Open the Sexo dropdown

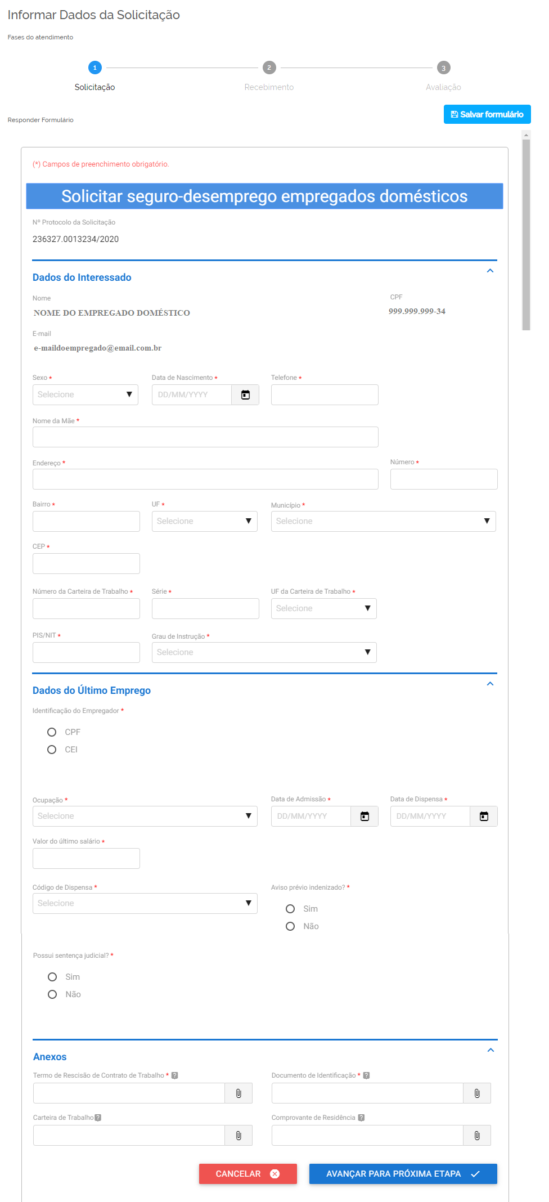pyautogui.click(x=85, y=395)
